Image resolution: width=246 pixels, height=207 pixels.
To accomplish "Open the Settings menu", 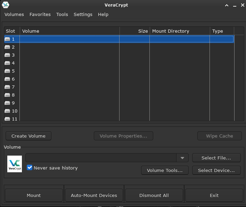I will point(83,15).
